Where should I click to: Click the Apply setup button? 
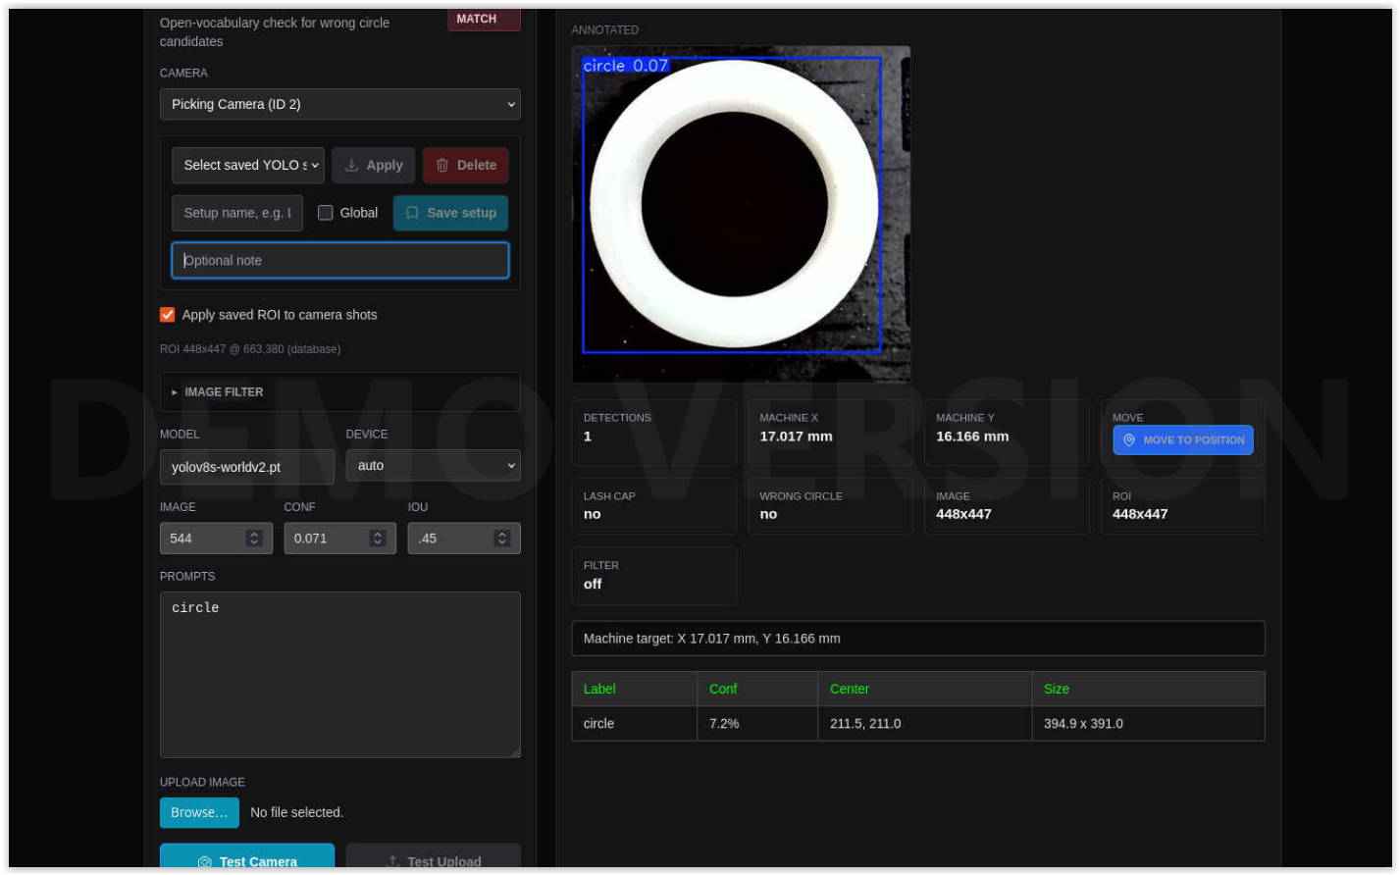click(373, 165)
